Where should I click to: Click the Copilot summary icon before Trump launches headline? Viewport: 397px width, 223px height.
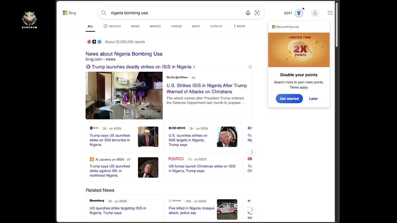88,67
